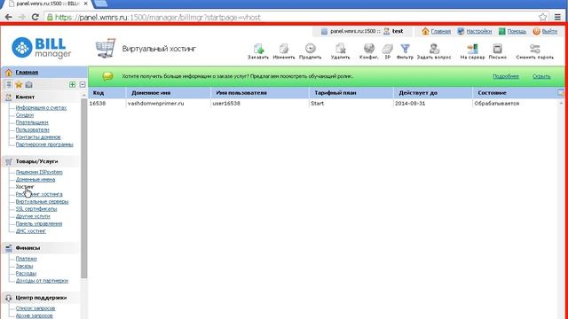
Task: Click the shopping cart icon beside Виртуальный хостинг
Action: [x=106, y=48]
